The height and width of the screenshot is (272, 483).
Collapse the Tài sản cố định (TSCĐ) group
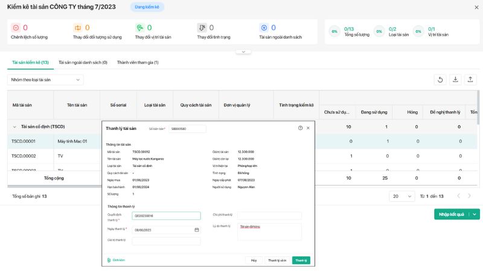[14, 127]
